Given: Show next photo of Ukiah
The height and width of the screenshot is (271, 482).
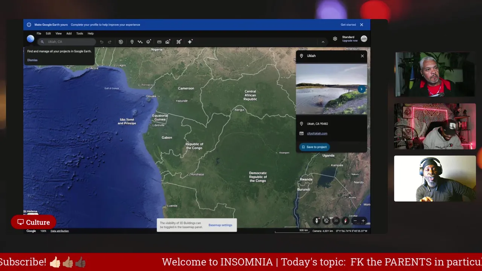Looking at the screenshot, I should [361, 89].
